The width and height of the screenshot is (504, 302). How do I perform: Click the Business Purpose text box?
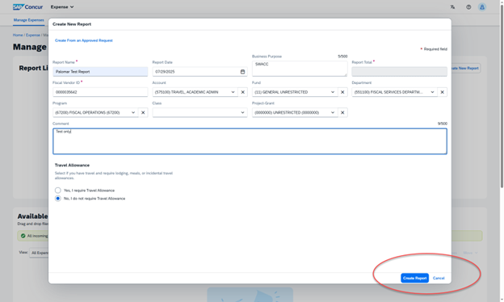tap(300, 69)
